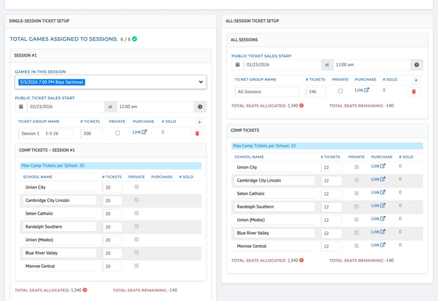The height and width of the screenshot is (301, 438).
Task: Edit Blue River Valley all-session school name
Action: click(x=275, y=233)
